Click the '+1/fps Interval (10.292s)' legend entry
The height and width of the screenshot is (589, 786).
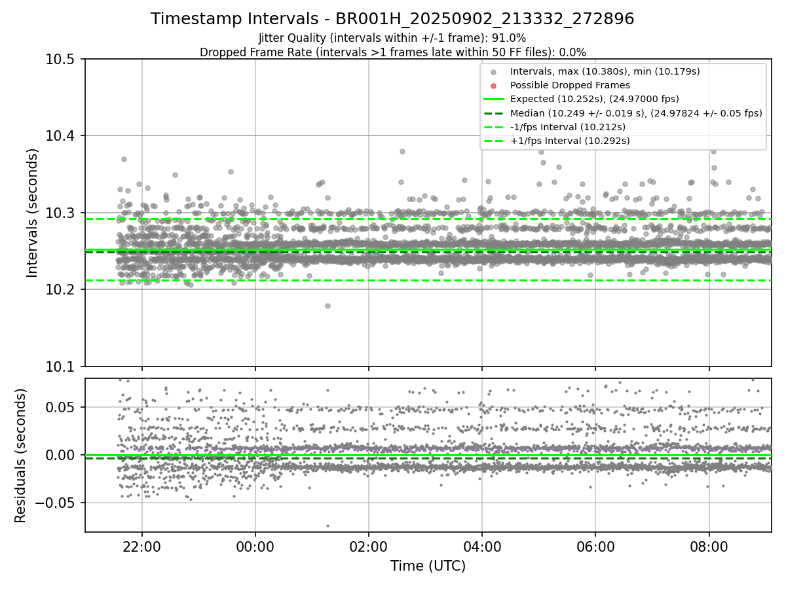coord(570,141)
